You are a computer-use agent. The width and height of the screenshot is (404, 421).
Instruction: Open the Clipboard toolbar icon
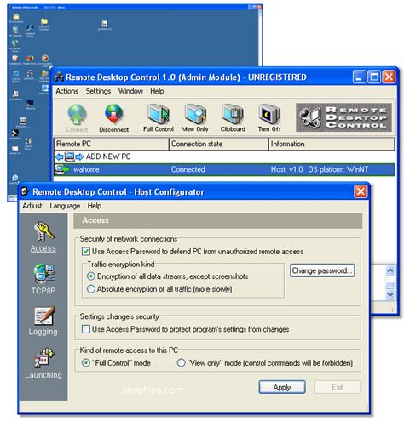pos(233,114)
